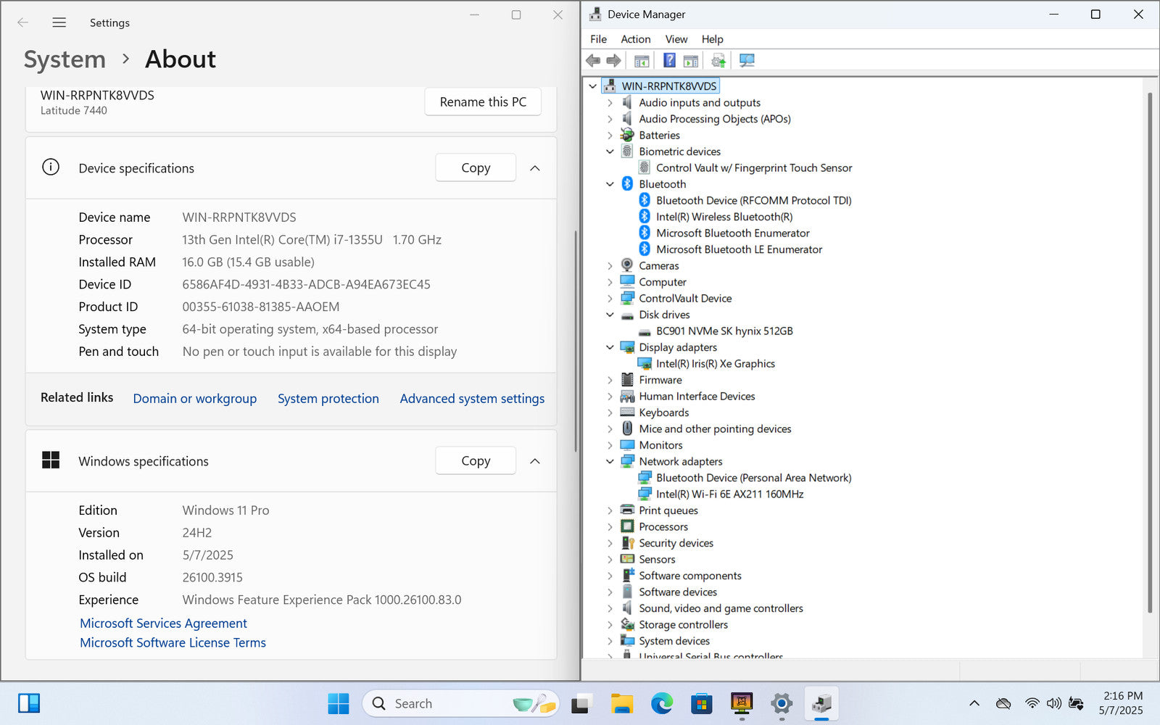This screenshot has height=725, width=1160.
Task: Collapse the Device specifications section
Action: coord(535,168)
